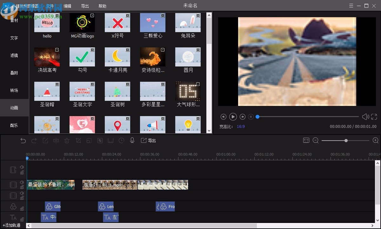Select the 准备好了吗_1.mp4 clip
This screenshot has width=381, height=229.
click(x=110, y=185)
